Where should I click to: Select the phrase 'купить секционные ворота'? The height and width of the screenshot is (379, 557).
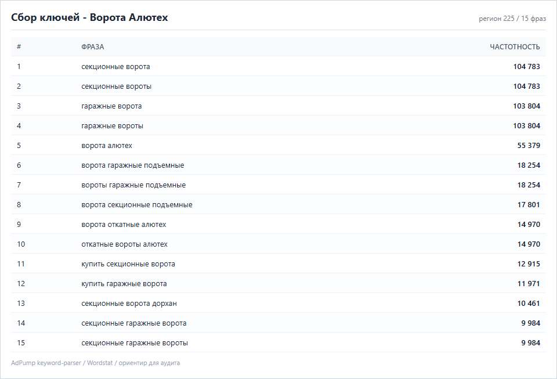point(128,264)
